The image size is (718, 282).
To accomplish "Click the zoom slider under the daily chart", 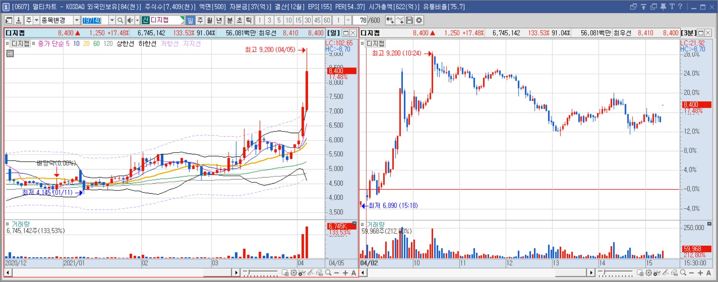I will 260,273.
